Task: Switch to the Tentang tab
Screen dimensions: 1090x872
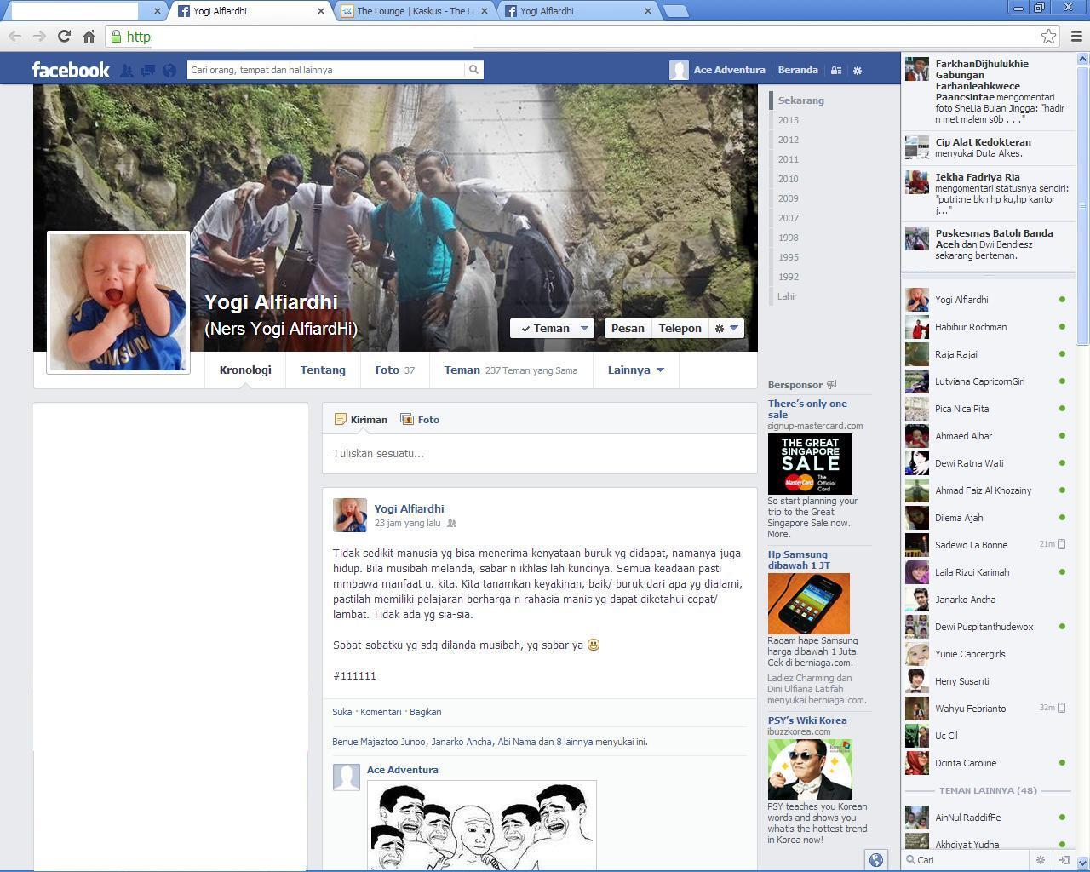Action: 323,370
